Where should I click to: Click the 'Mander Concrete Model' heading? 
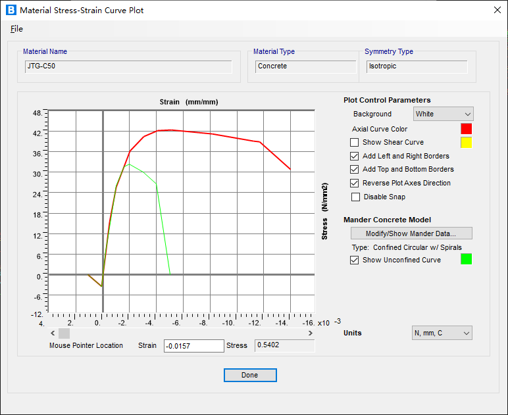[x=387, y=220]
